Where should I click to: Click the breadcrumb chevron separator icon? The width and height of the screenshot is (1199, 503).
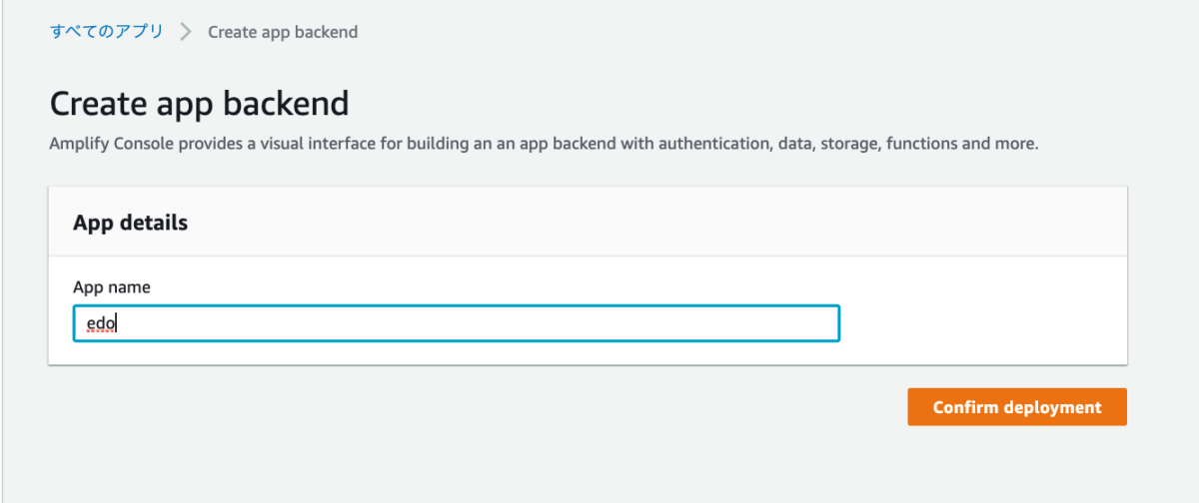[185, 31]
